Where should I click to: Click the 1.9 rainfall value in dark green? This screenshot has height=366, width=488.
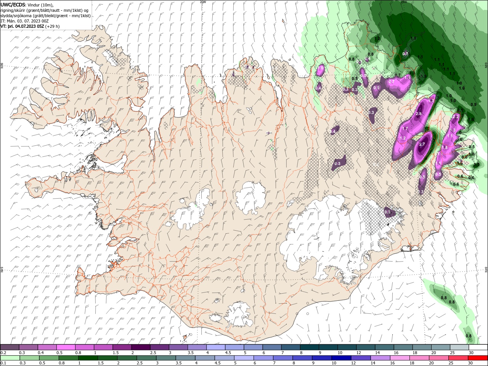point(424,77)
